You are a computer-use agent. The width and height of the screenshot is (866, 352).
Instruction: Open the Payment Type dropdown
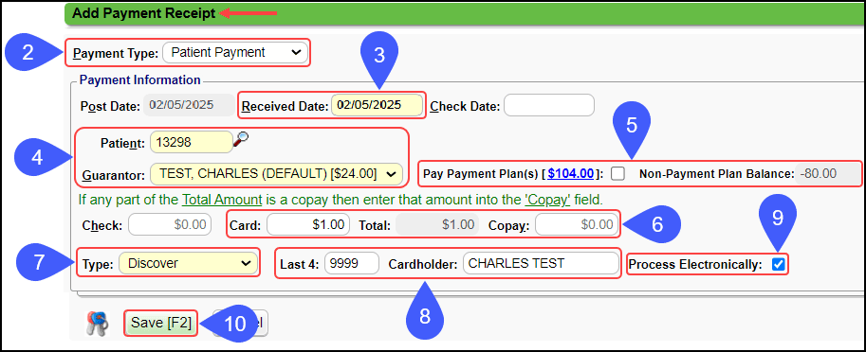click(x=235, y=53)
